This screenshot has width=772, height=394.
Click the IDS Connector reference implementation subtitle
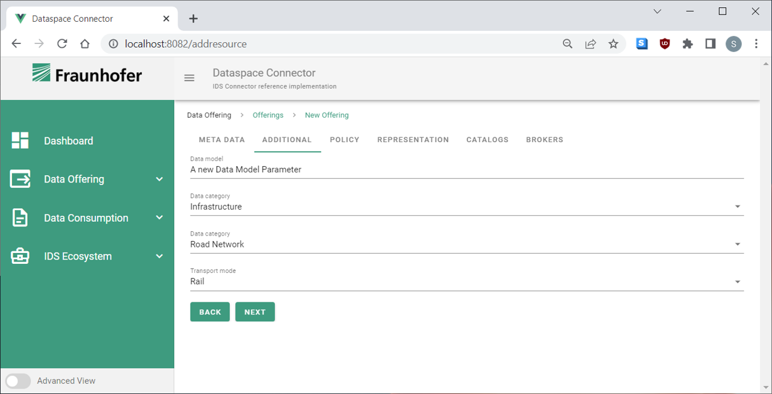[x=274, y=87]
